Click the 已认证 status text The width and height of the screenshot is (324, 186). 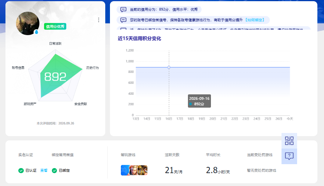pos(31,170)
